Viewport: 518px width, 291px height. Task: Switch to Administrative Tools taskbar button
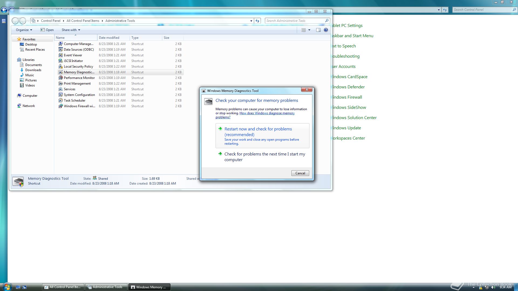[x=106, y=287]
